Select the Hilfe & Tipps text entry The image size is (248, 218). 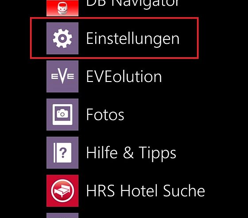(x=131, y=153)
